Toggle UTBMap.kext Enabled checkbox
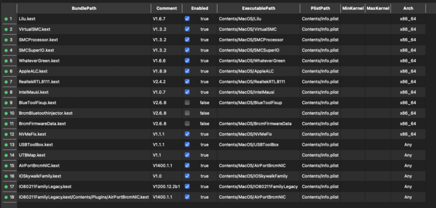Viewport: 436px width, 208px height. (187, 155)
